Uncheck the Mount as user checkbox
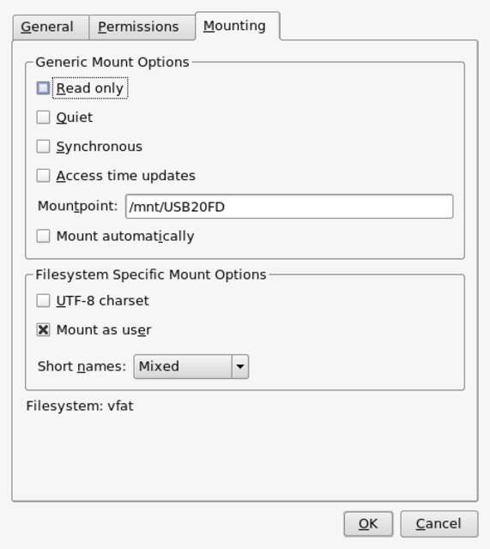The width and height of the screenshot is (490, 549). point(43,329)
